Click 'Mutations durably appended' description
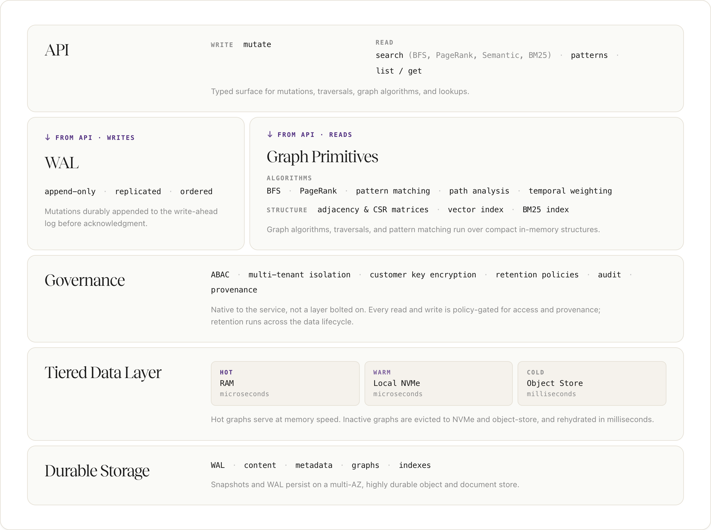 pyautogui.click(x=131, y=217)
